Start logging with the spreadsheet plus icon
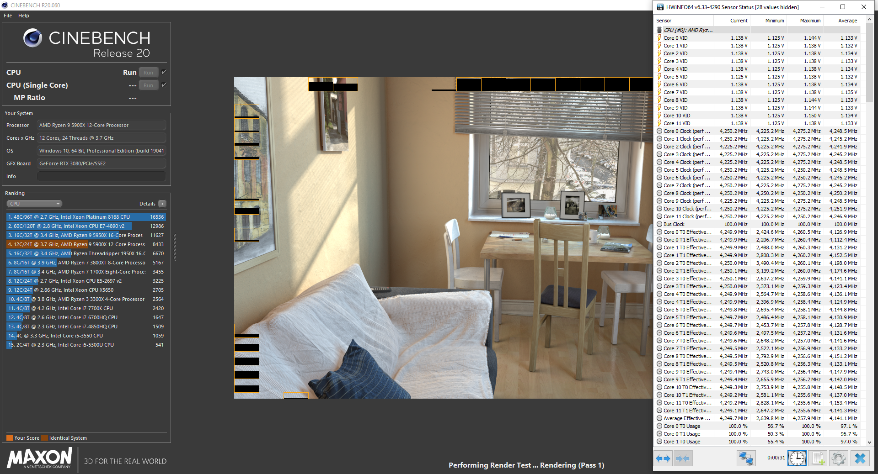The width and height of the screenshot is (878, 474). tap(818, 458)
